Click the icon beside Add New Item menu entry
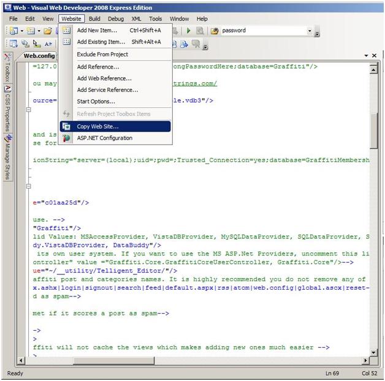This screenshot has height=381, width=385. [66, 31]
